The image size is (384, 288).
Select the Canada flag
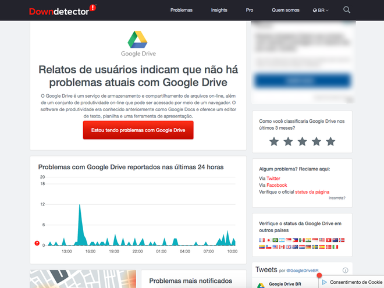click(282, 247)
